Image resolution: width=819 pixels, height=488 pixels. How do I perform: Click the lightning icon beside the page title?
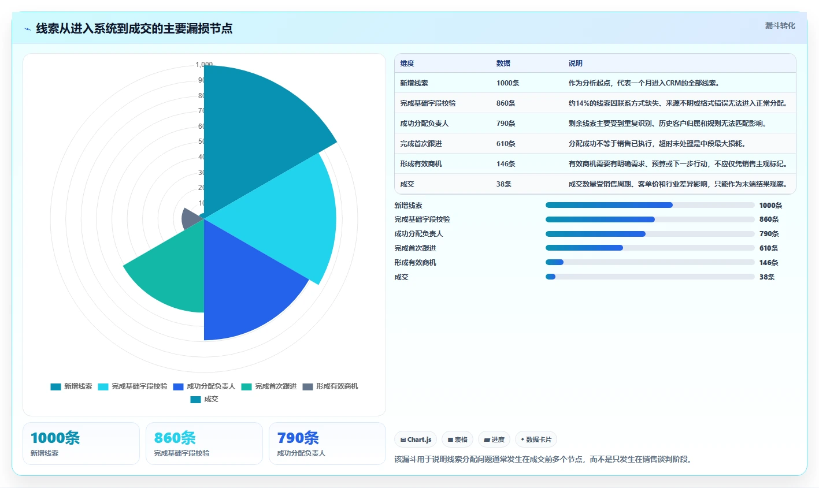pyautogui.click(x=28, y=29)
